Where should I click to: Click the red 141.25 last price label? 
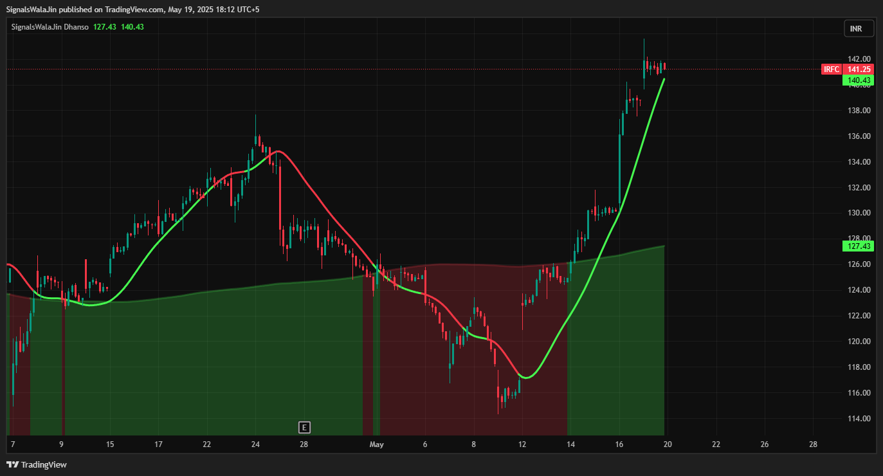[x=859, y=69]
